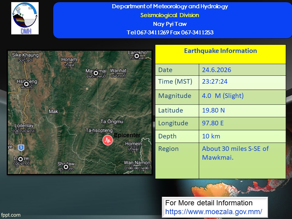The width and height of the screenshot is (292, 219).
Task: Click the fppt.com footer text
Action: coord(11,215)
